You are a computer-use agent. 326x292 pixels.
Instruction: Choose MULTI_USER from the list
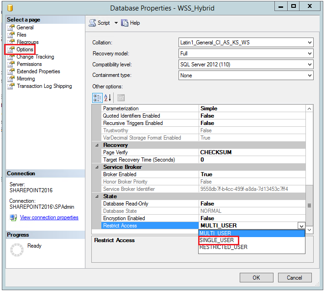[252, 233]
